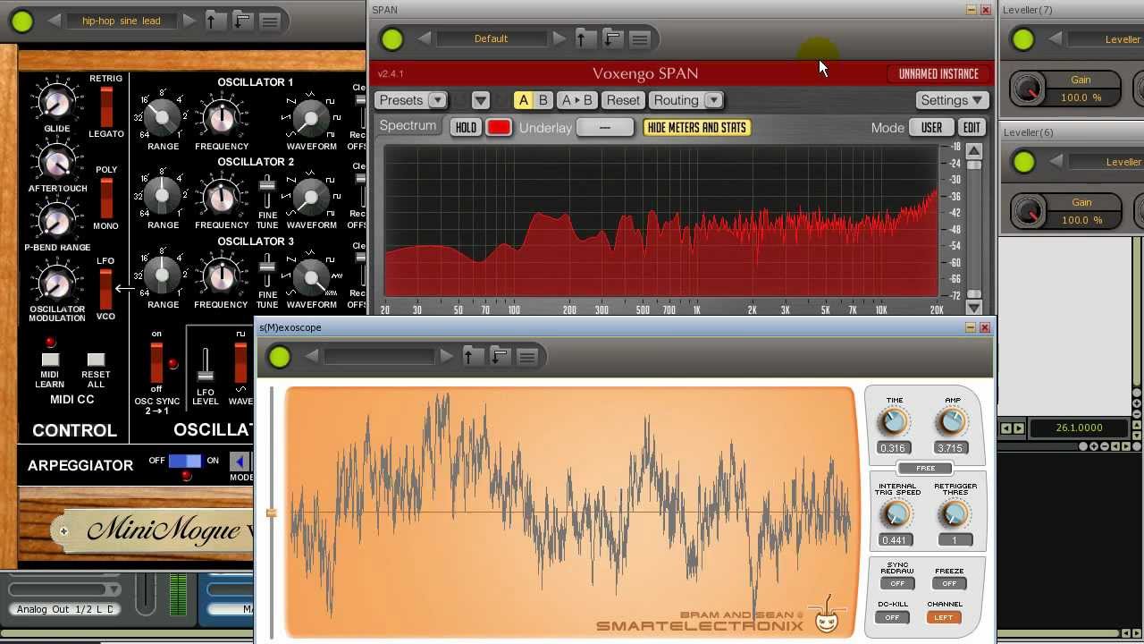
Task: Click SPAN save preset folder icon
Action: 611,38
